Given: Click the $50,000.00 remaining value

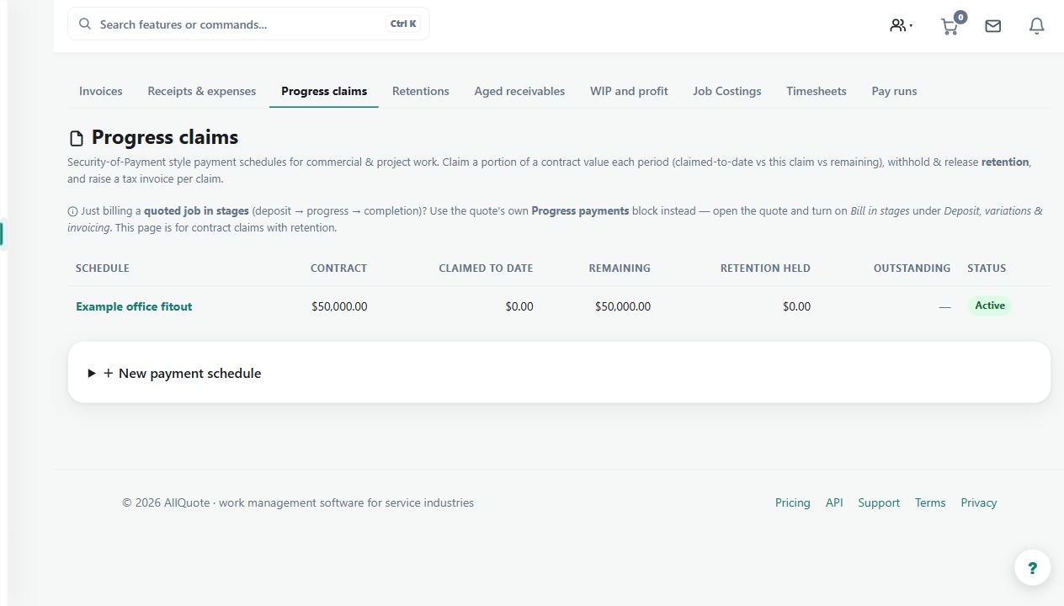Looking at the screenshot, I should [x=623, y=306].
